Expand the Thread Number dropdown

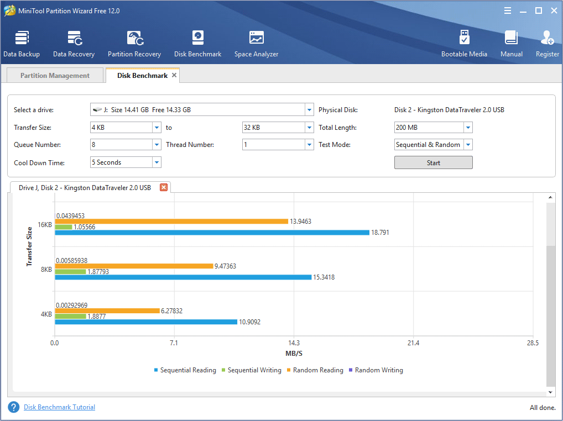click(x=310, y=145)
